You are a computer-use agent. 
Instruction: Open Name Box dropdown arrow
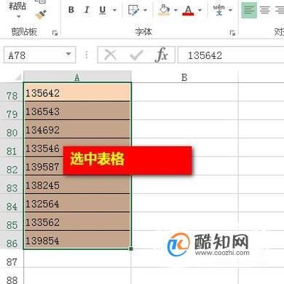(68, 54)
